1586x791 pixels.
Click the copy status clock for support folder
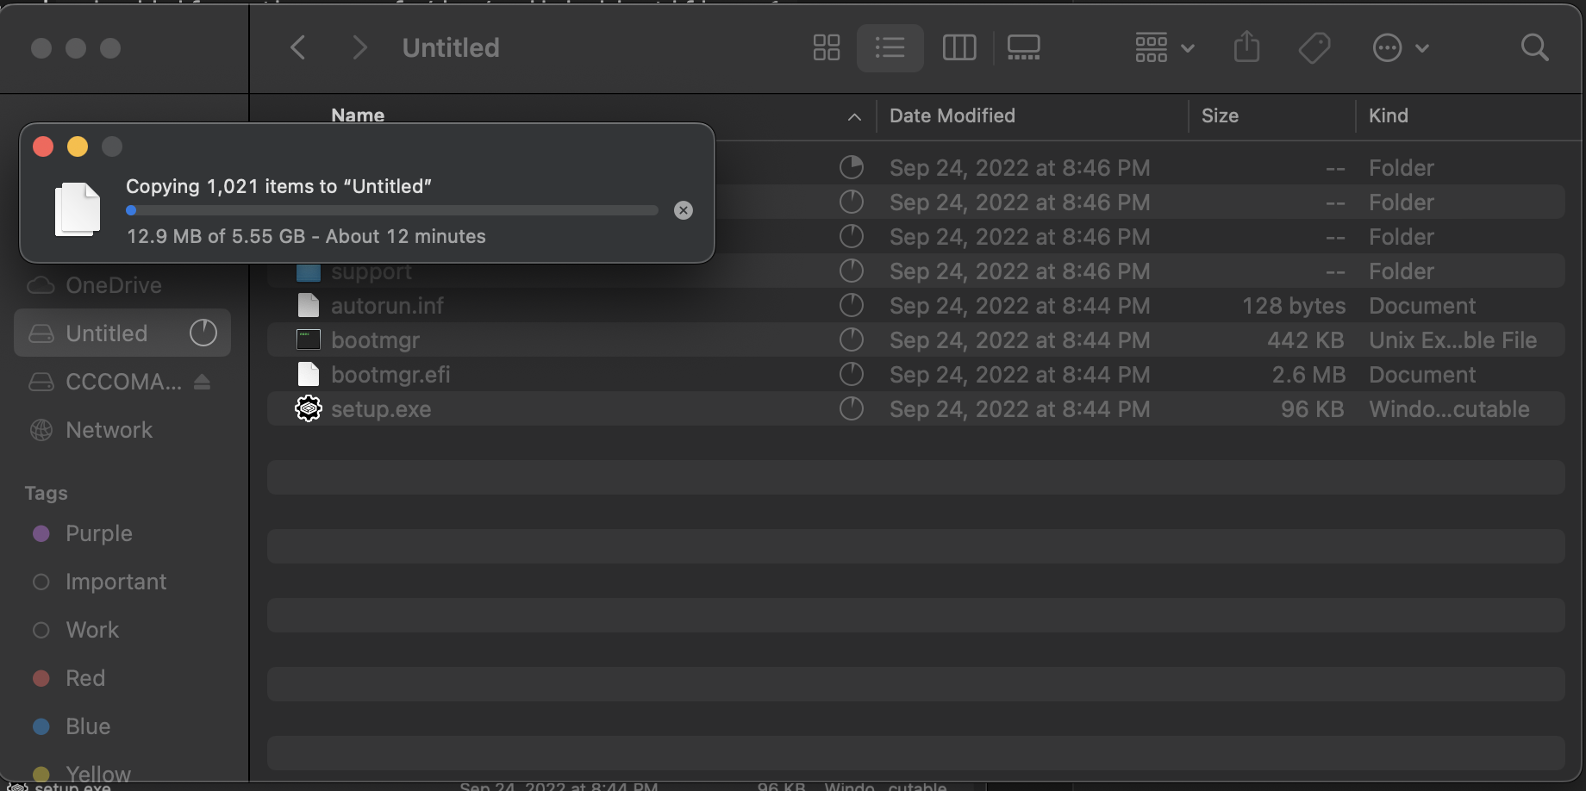[851, 271]
